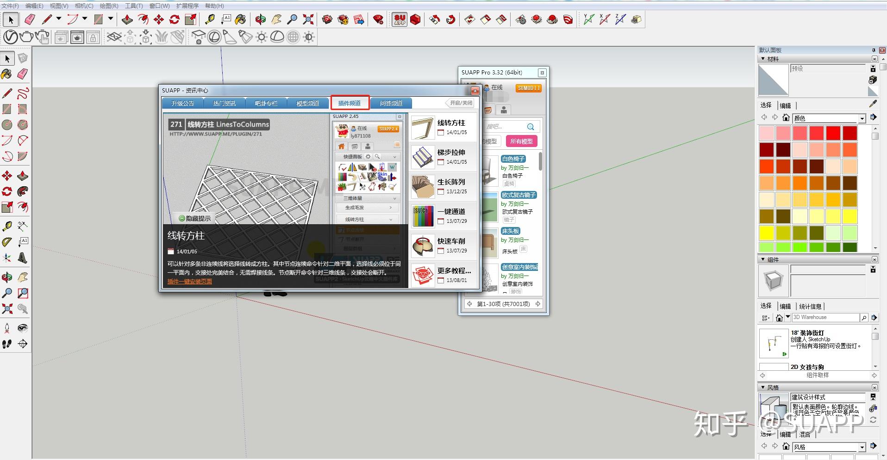Screen dimensions: 887x460
Task: Select the Push/Pull tool
Action: pyautogui.click(x=127, y=19)
